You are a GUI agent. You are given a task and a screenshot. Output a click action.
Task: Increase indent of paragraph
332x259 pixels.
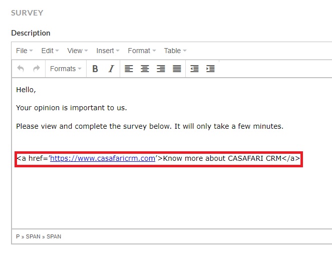click(210, 69)
